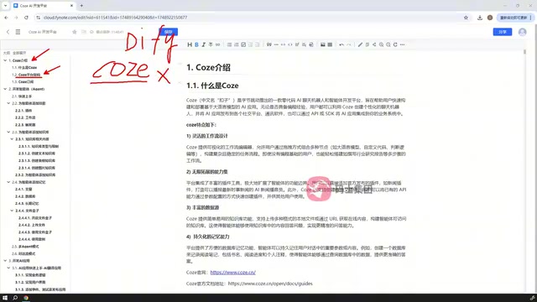Open browser downloads icon
Viewport: 537px width, 302px height.
(480, 18)
